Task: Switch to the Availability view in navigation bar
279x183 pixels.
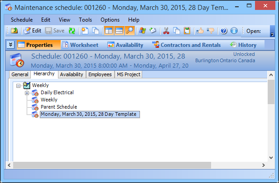Action: coord(125,45)
